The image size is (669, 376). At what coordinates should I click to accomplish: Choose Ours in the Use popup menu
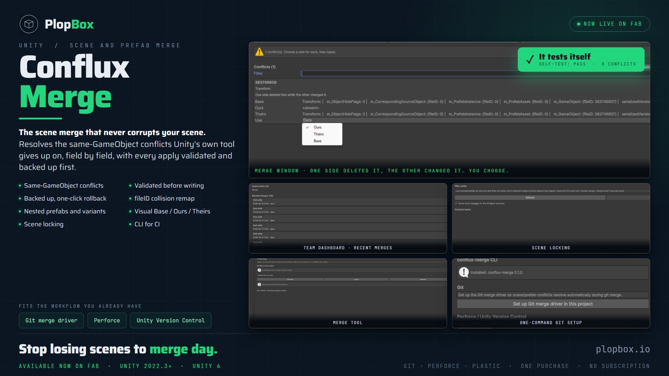point(322,127)
